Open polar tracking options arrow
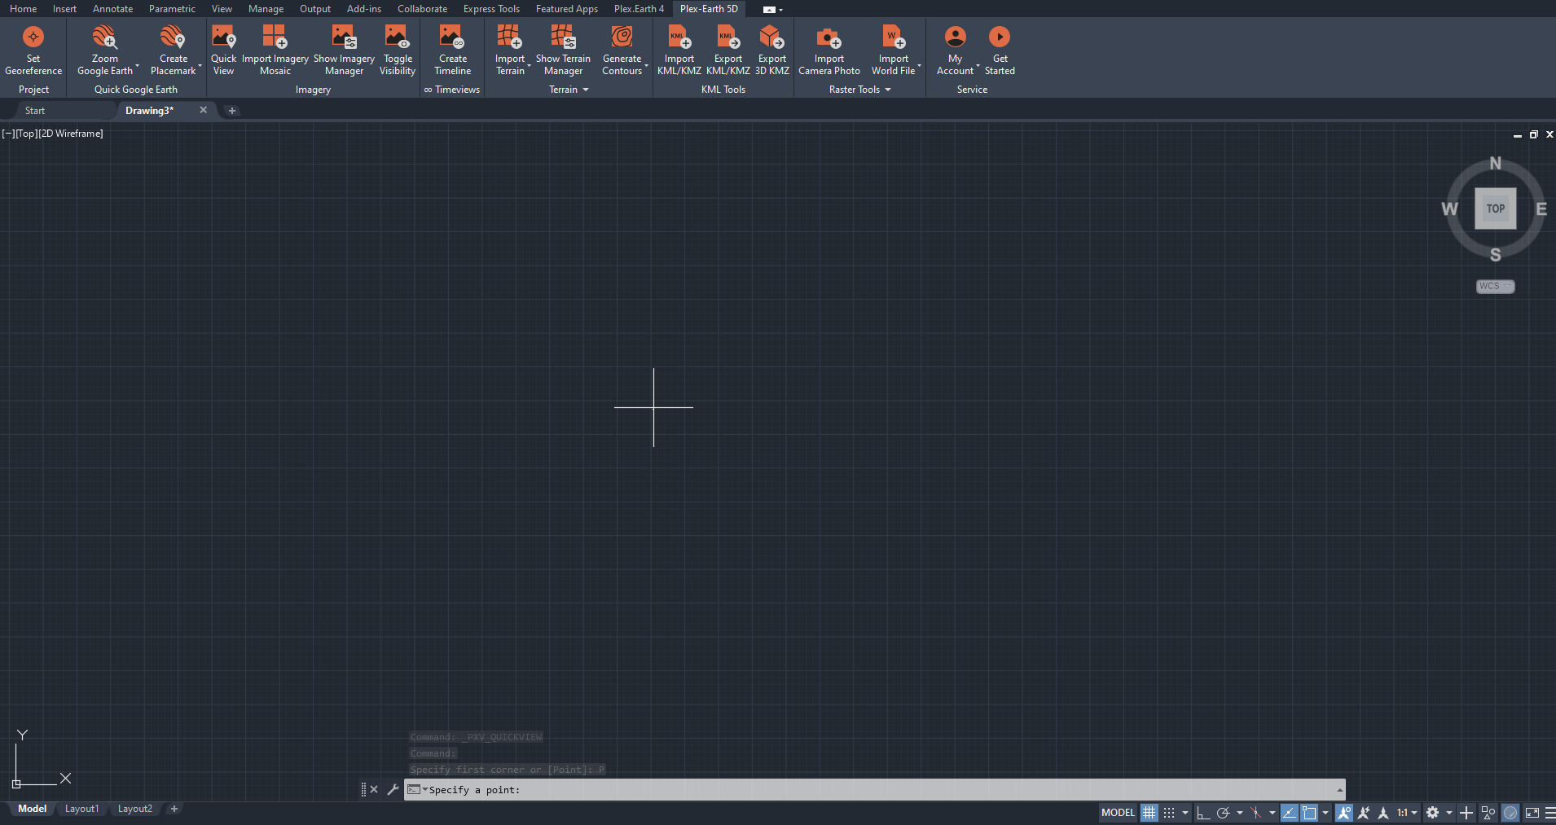The height and width of the screenshot is (825, 1556). [1240, 813]
